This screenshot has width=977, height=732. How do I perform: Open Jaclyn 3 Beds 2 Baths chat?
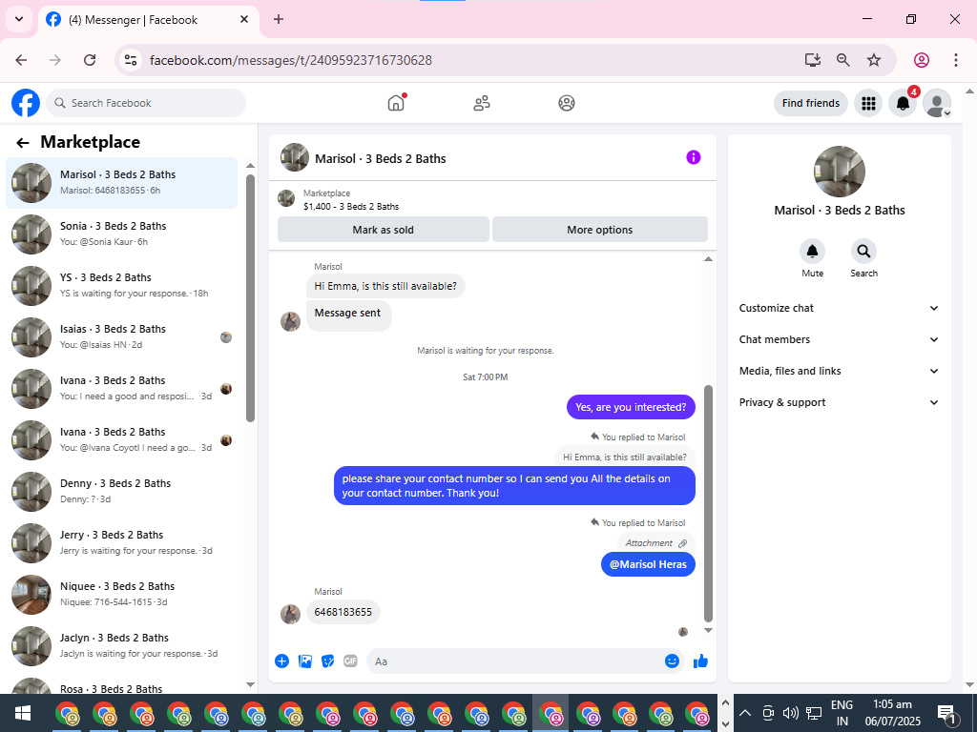[x=121, y=646]
